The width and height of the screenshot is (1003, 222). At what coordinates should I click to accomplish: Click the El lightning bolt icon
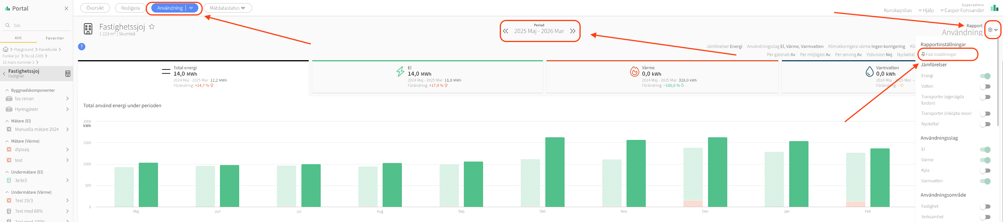click(400, 71)
